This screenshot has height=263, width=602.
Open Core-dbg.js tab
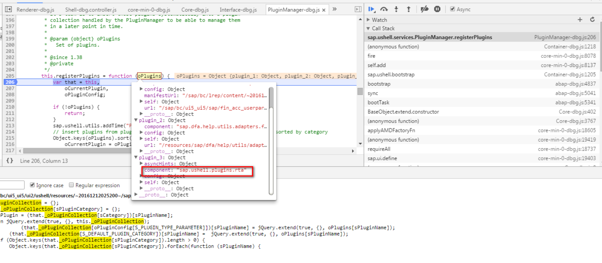(x=195, y=10)
